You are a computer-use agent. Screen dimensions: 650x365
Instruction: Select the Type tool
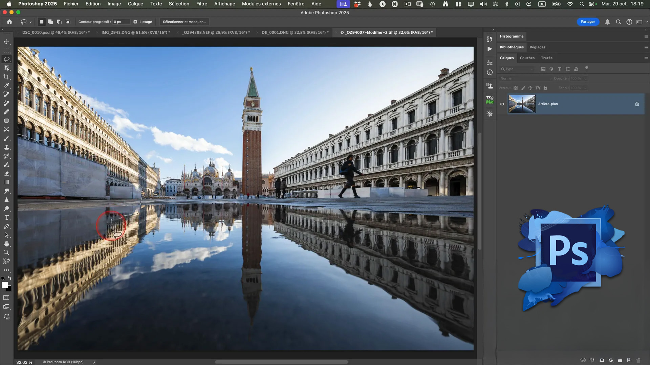pyautogui.click(x=6, y=218)
